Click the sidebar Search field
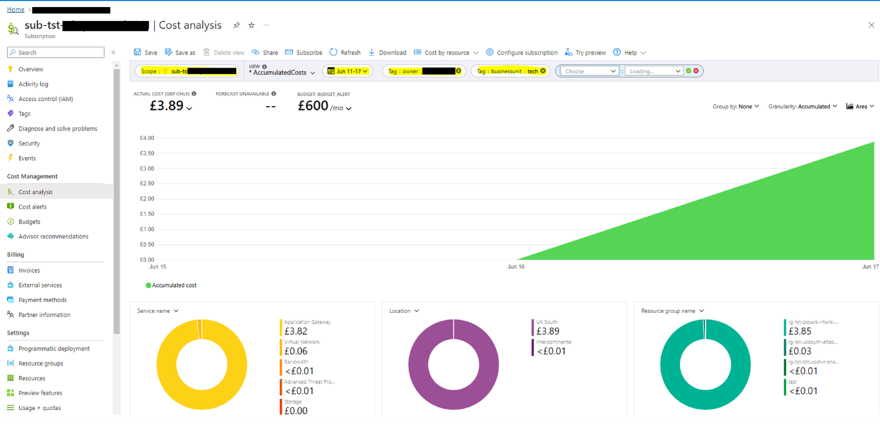 [55, 52]
